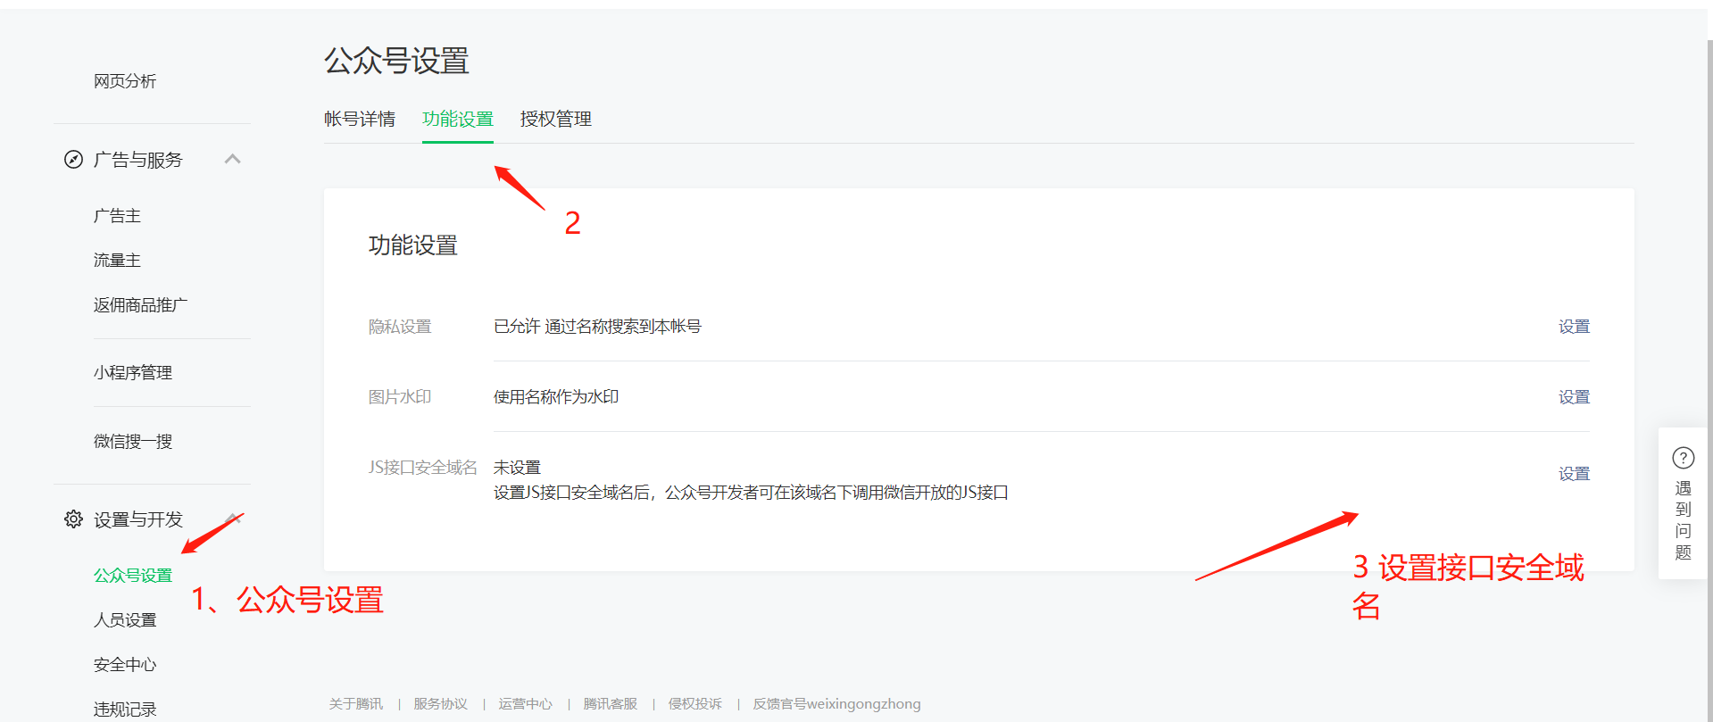Go to 广告主 in the sidebar

pyautogui.click(x=117, y=216)
